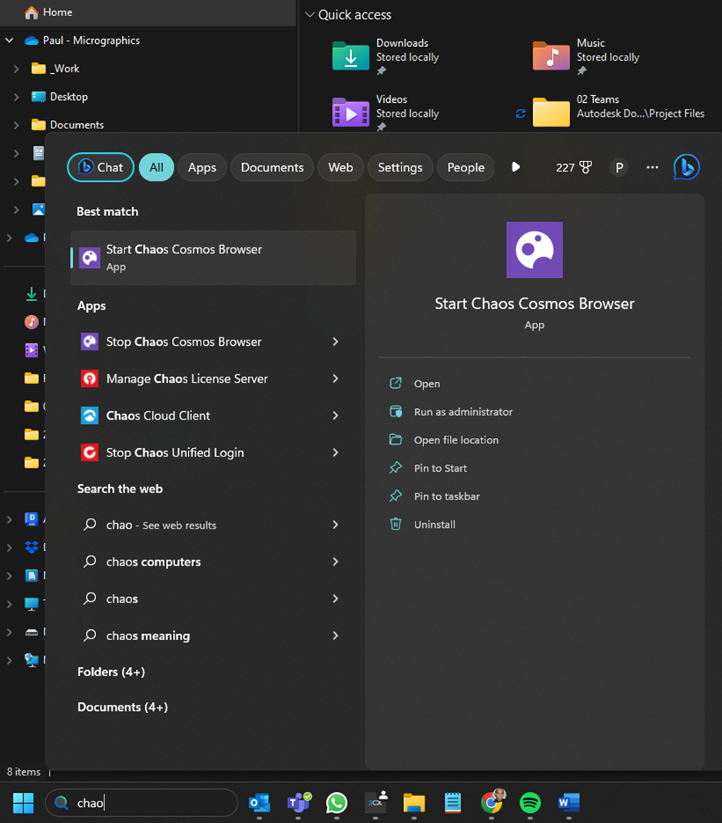
Task: Collapse the Quick access section in Explorer
Action: coord(310,15)
